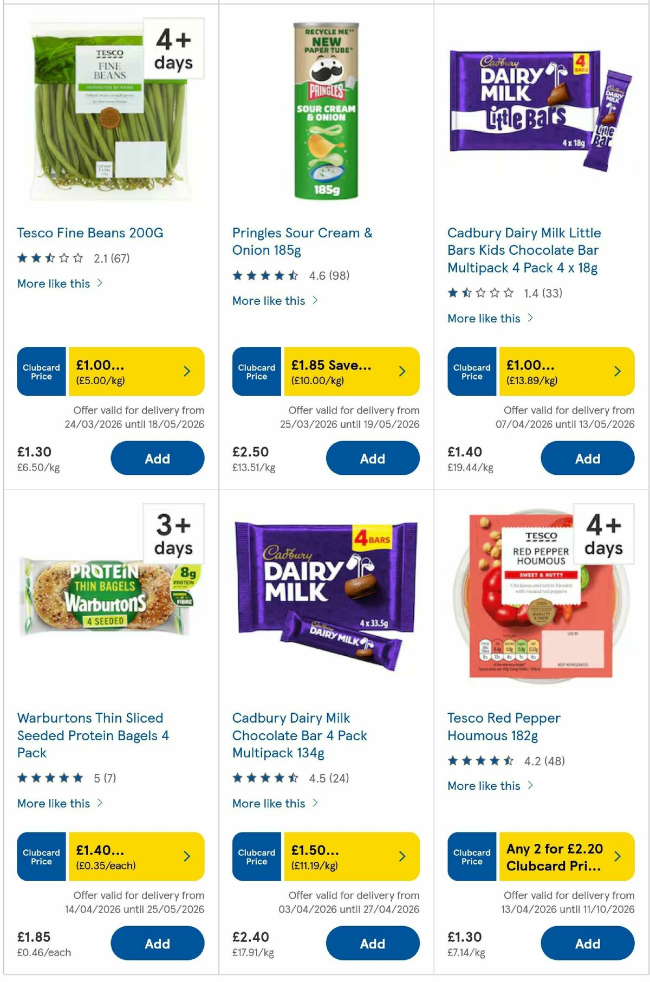Expand the Any 2 for £2.20 houmous offer

617,857
